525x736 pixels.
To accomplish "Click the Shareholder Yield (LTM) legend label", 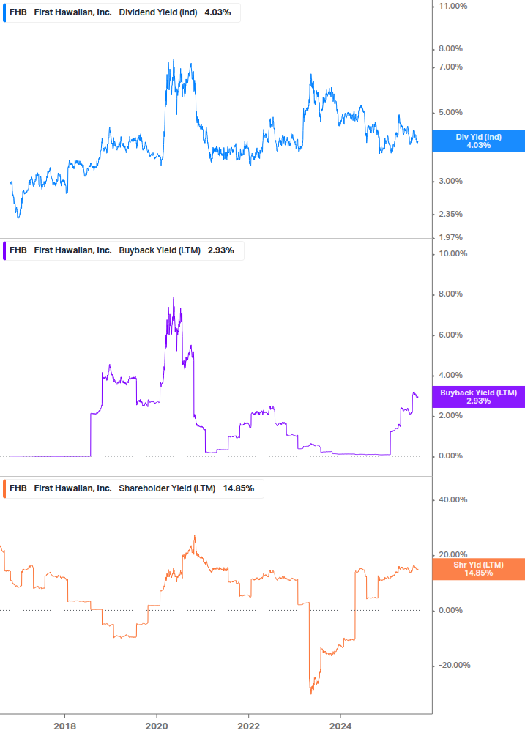I will pyautogui.click(x=167, y=488).
